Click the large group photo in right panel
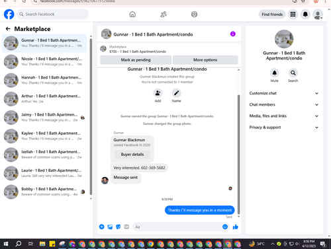This screenshot has width=331, height=249. tap(284, 39)
